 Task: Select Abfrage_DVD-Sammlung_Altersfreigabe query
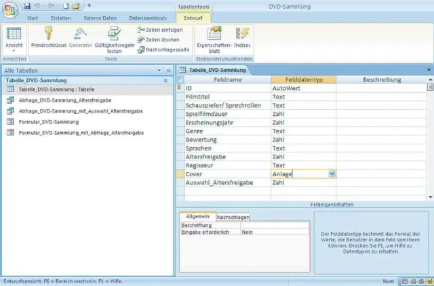[x=64, y=100]
